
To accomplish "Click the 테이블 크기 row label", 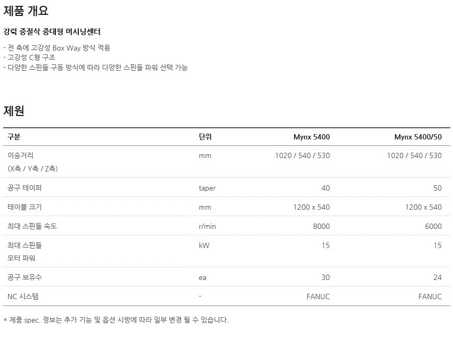I will [25, 207].
